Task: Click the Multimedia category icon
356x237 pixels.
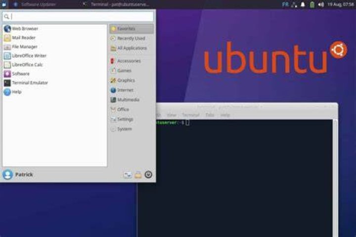Action: pyautogui.click(x=113, y=100)
